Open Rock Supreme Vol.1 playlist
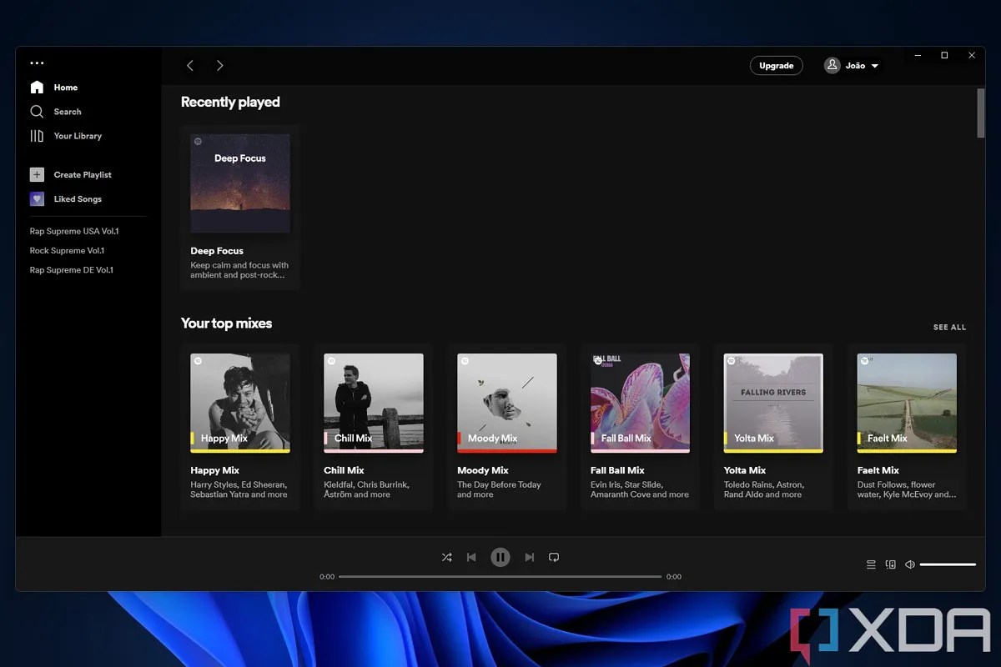 (67, 250)
